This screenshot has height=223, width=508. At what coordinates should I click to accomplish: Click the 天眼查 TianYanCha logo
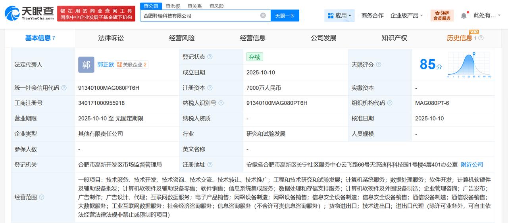pyautogui.click(x=29, y=13)
